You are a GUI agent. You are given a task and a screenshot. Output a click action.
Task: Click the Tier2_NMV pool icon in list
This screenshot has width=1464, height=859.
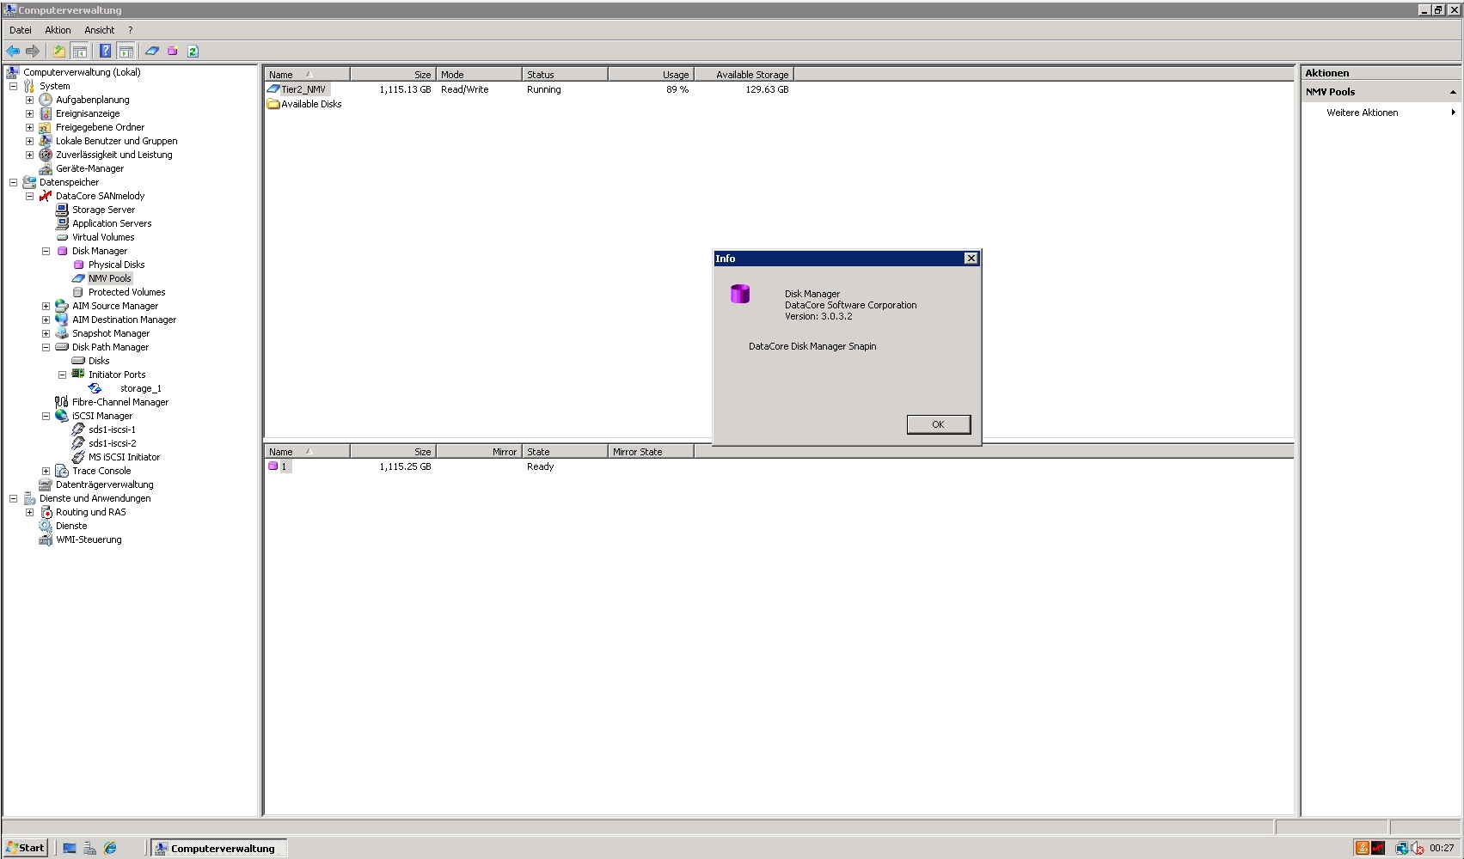273,89
